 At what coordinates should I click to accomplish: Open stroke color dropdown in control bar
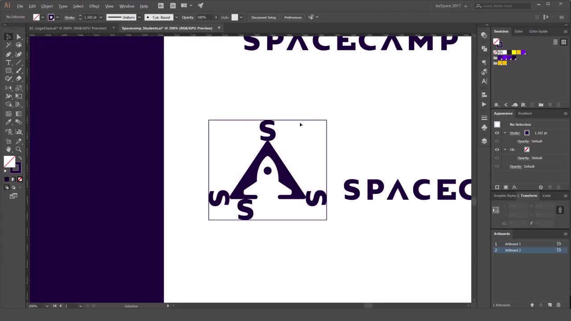(x=58, y=17)
